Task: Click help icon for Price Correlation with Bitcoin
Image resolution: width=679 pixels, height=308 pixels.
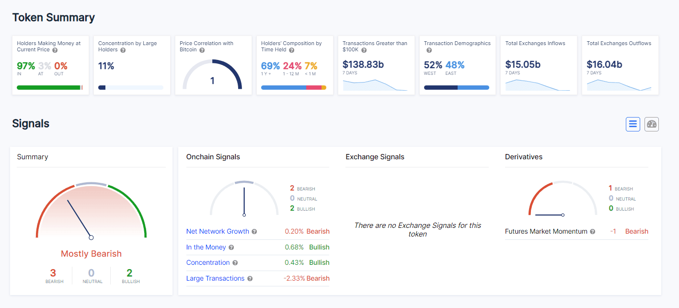Action: point(202,50)
